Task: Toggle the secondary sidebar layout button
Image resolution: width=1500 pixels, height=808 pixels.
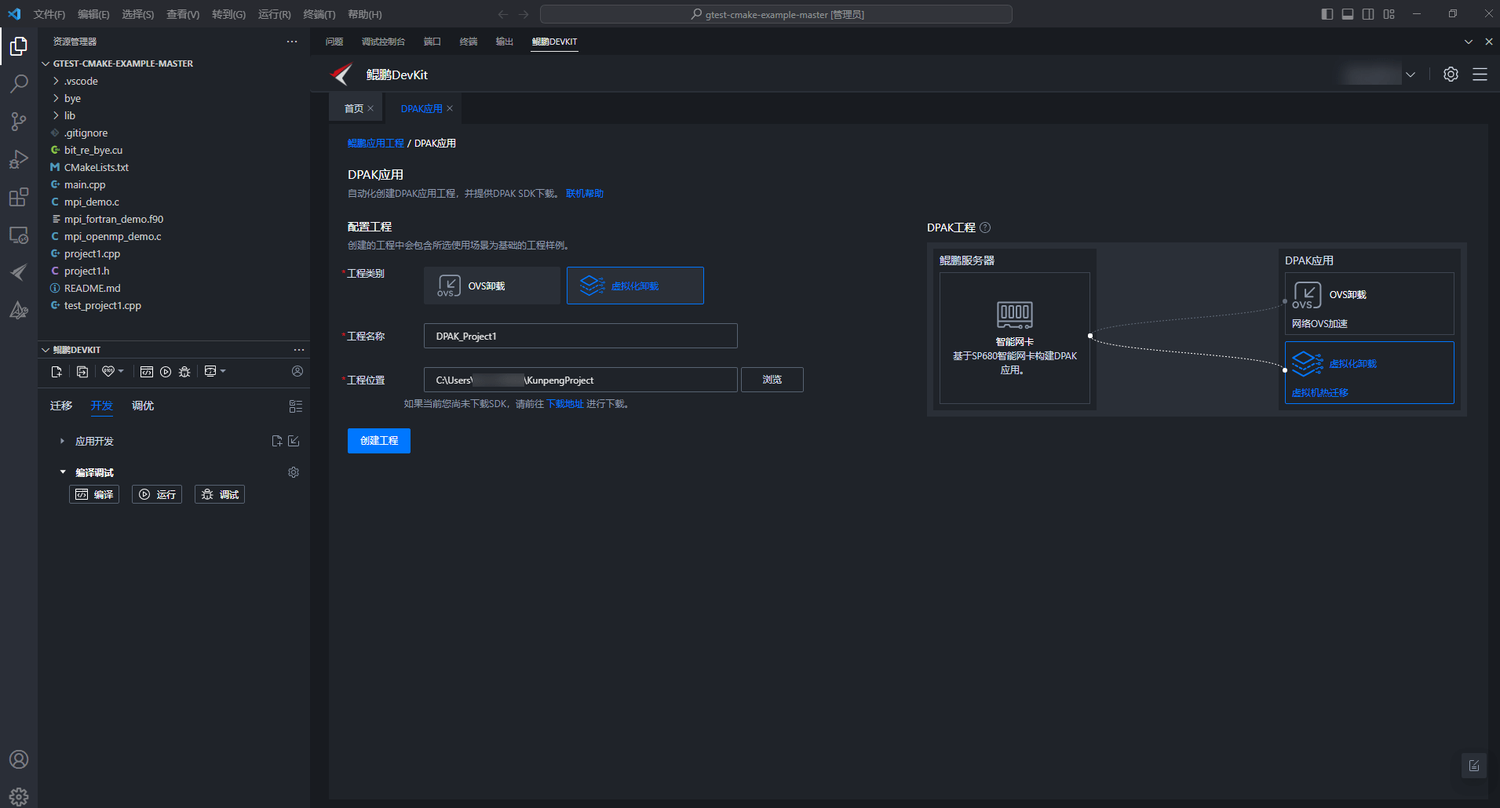Action: 1368,14
